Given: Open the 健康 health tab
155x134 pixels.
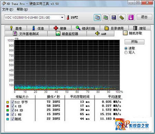Looking at the screenshot, I should (60, 28).
